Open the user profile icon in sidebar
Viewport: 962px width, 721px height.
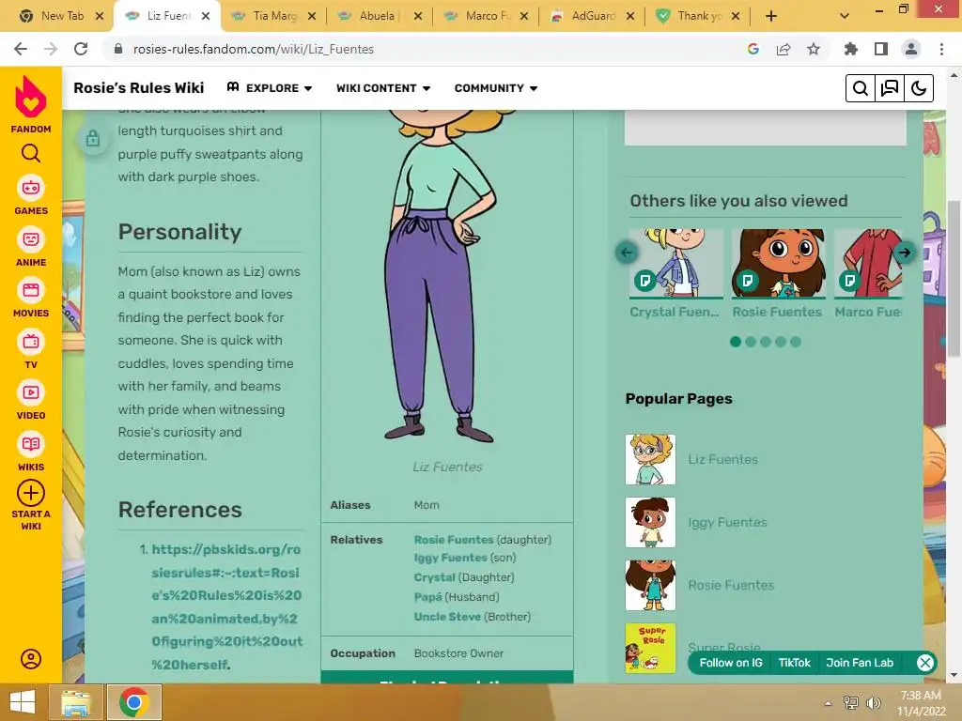[31, 659]
